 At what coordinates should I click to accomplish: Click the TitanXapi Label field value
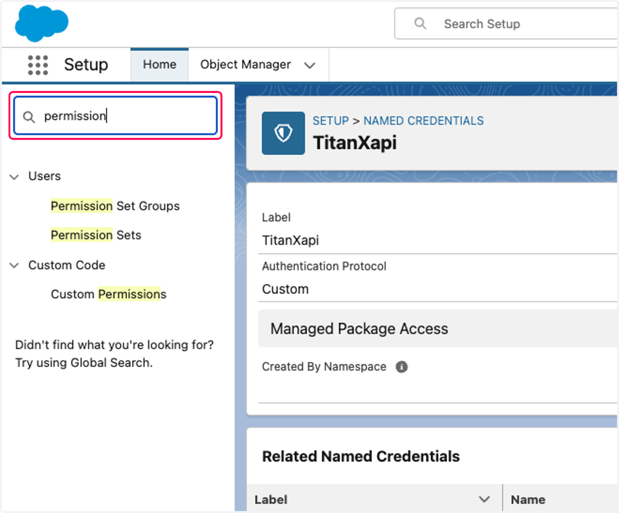[x=290, y=241]
